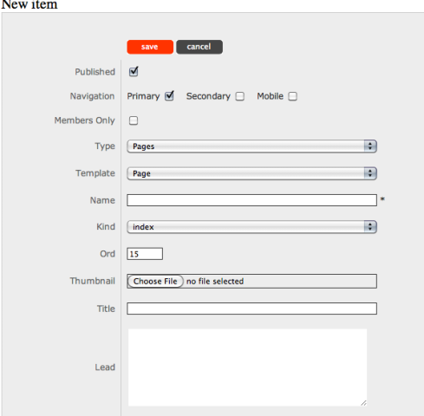The image size is (424, 416).
Task: Click the Lead textarea resize handle
Action: [x=363, y=403]
